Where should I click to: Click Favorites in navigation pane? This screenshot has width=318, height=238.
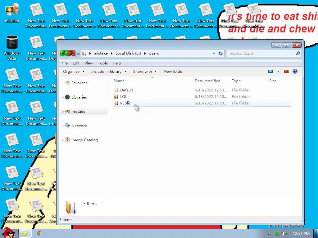point(79,83)
